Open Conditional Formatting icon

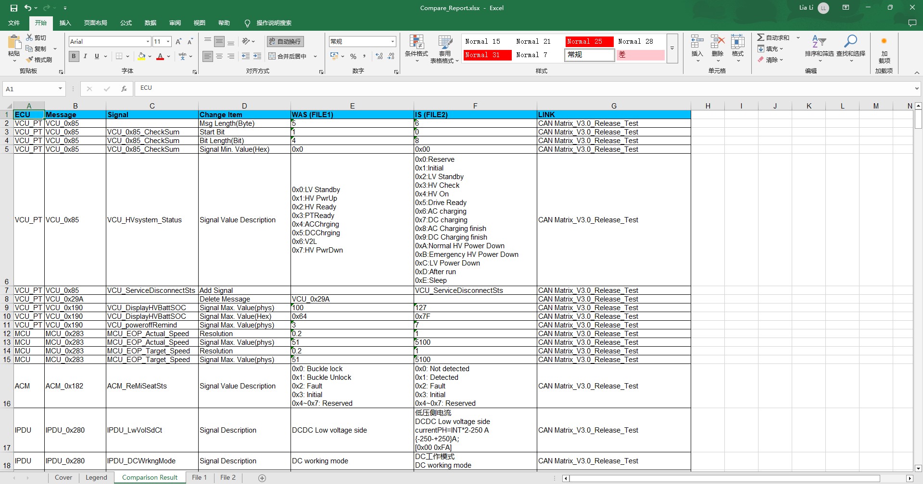[416, 43]
